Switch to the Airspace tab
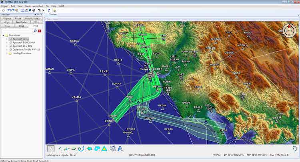The width and height of the screenshot is (300, 162). coord(7,18)
